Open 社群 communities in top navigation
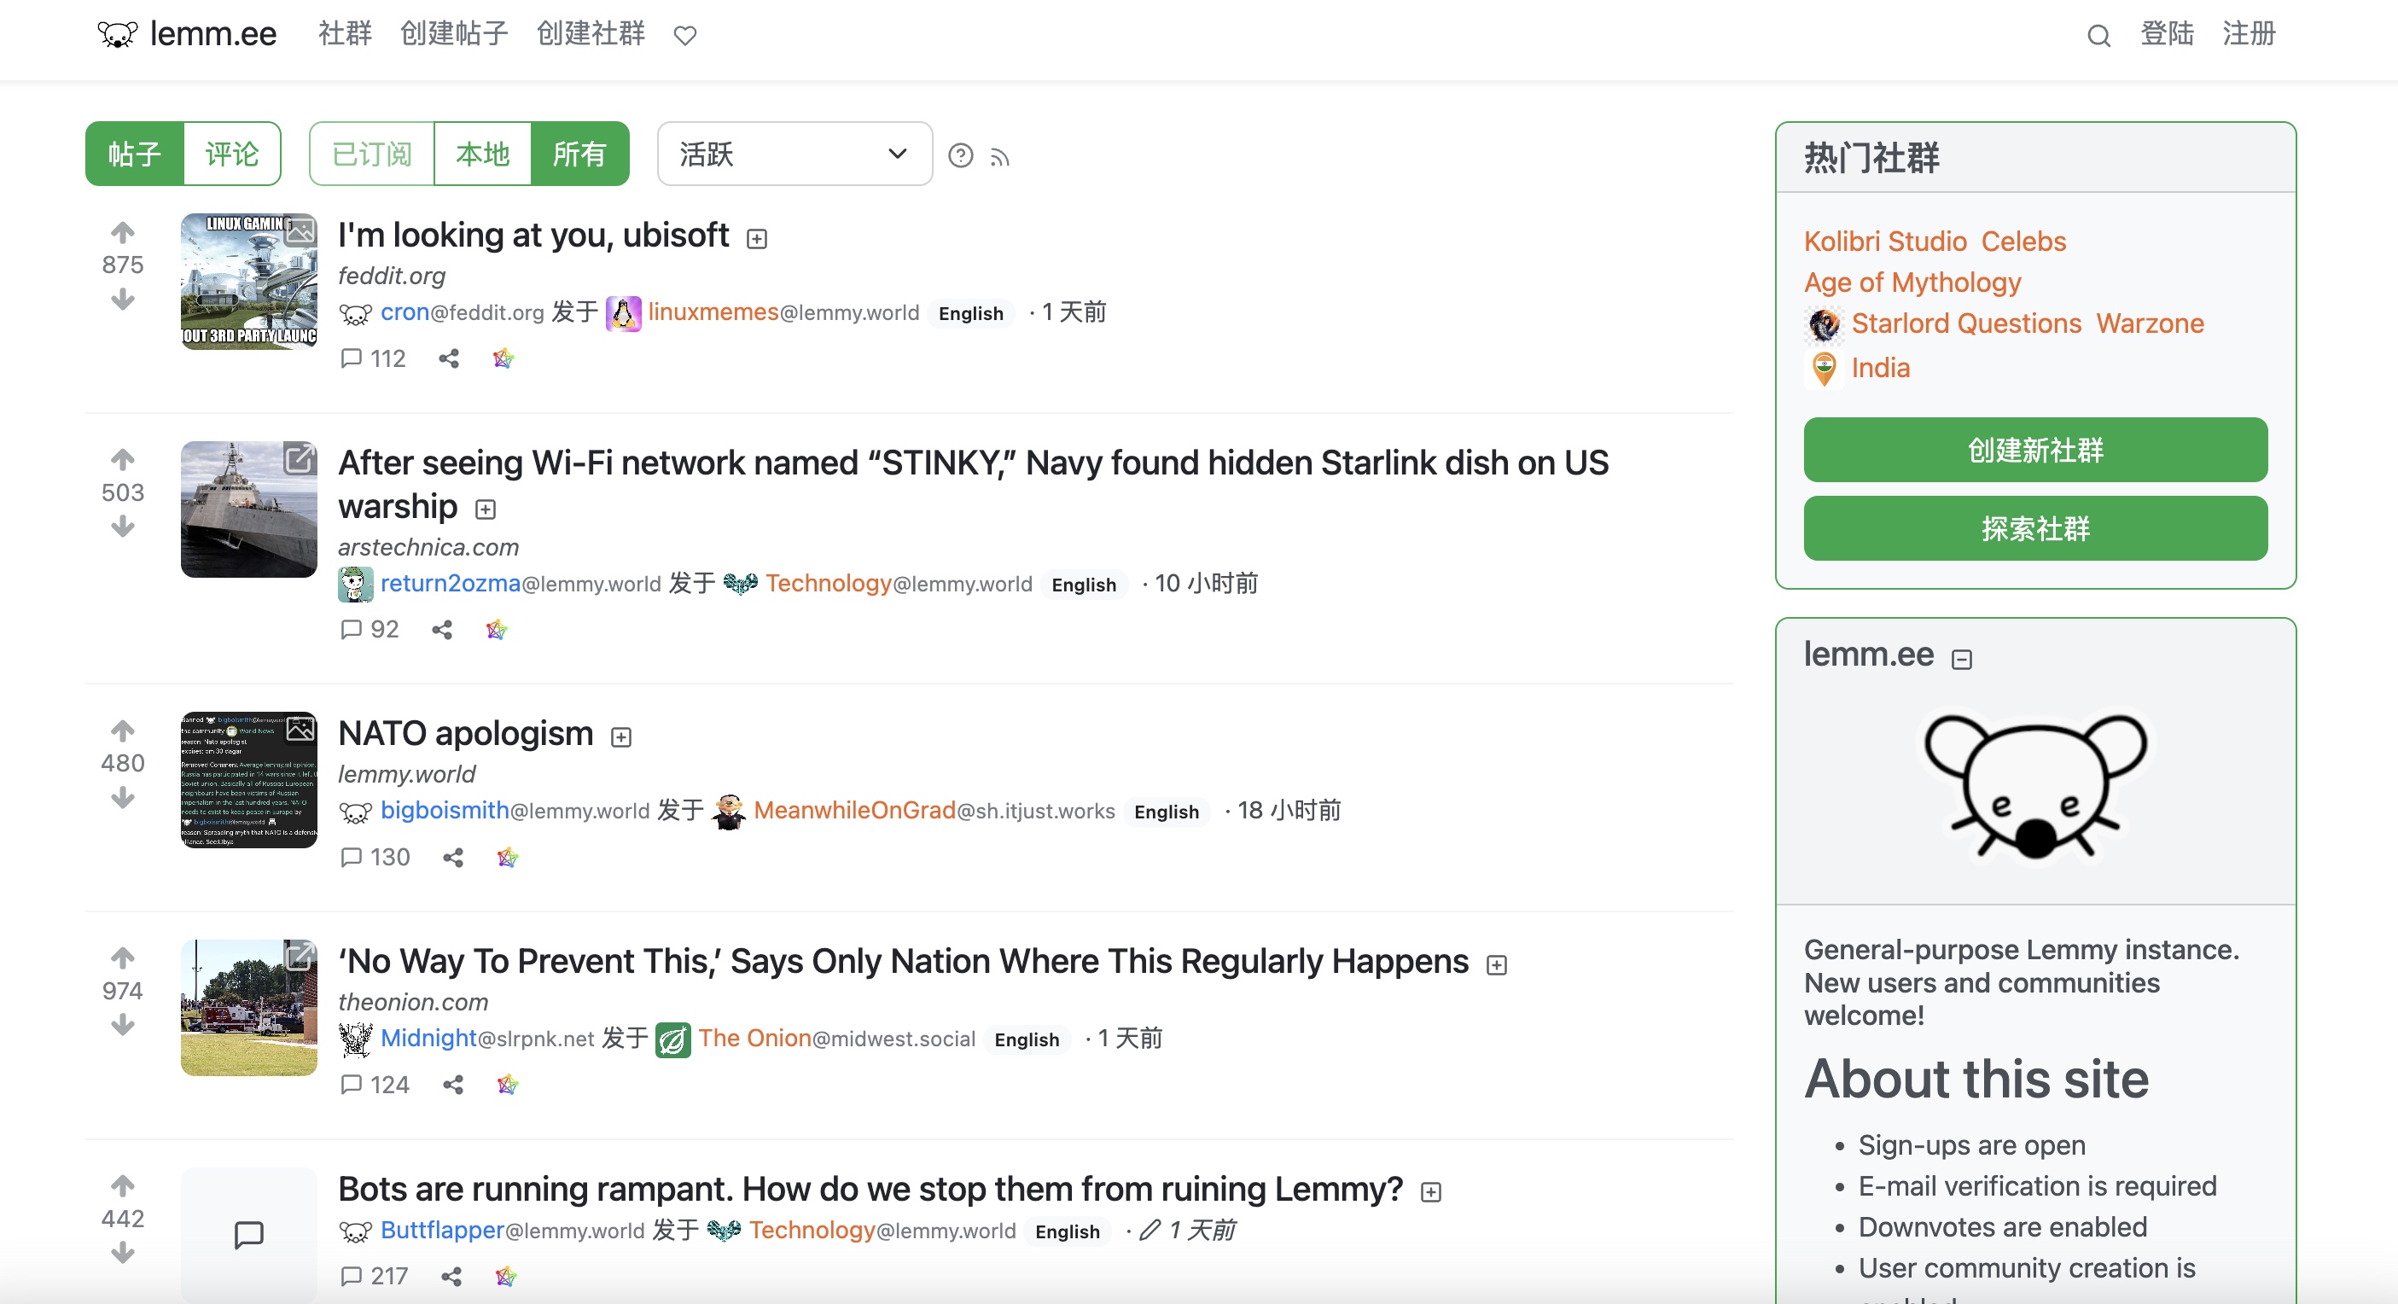The width and height of the screenshot is (2398, 1304). 346,33
